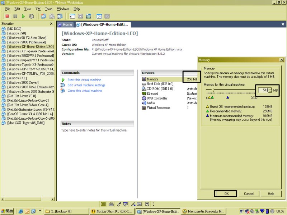The image size is (287, 215).
Task: Click the USB Controller device icon
Action: coord(144,98)
